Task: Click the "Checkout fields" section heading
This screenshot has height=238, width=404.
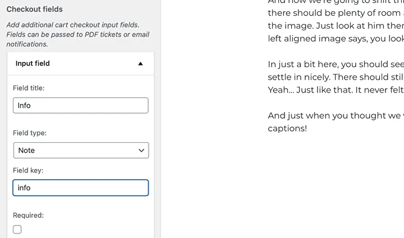Action: click(x=35, y=10)
